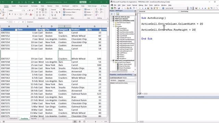This screenshot has width=219, height=123.
Task: Open VBA Help question mark icon
Action: 163,8
